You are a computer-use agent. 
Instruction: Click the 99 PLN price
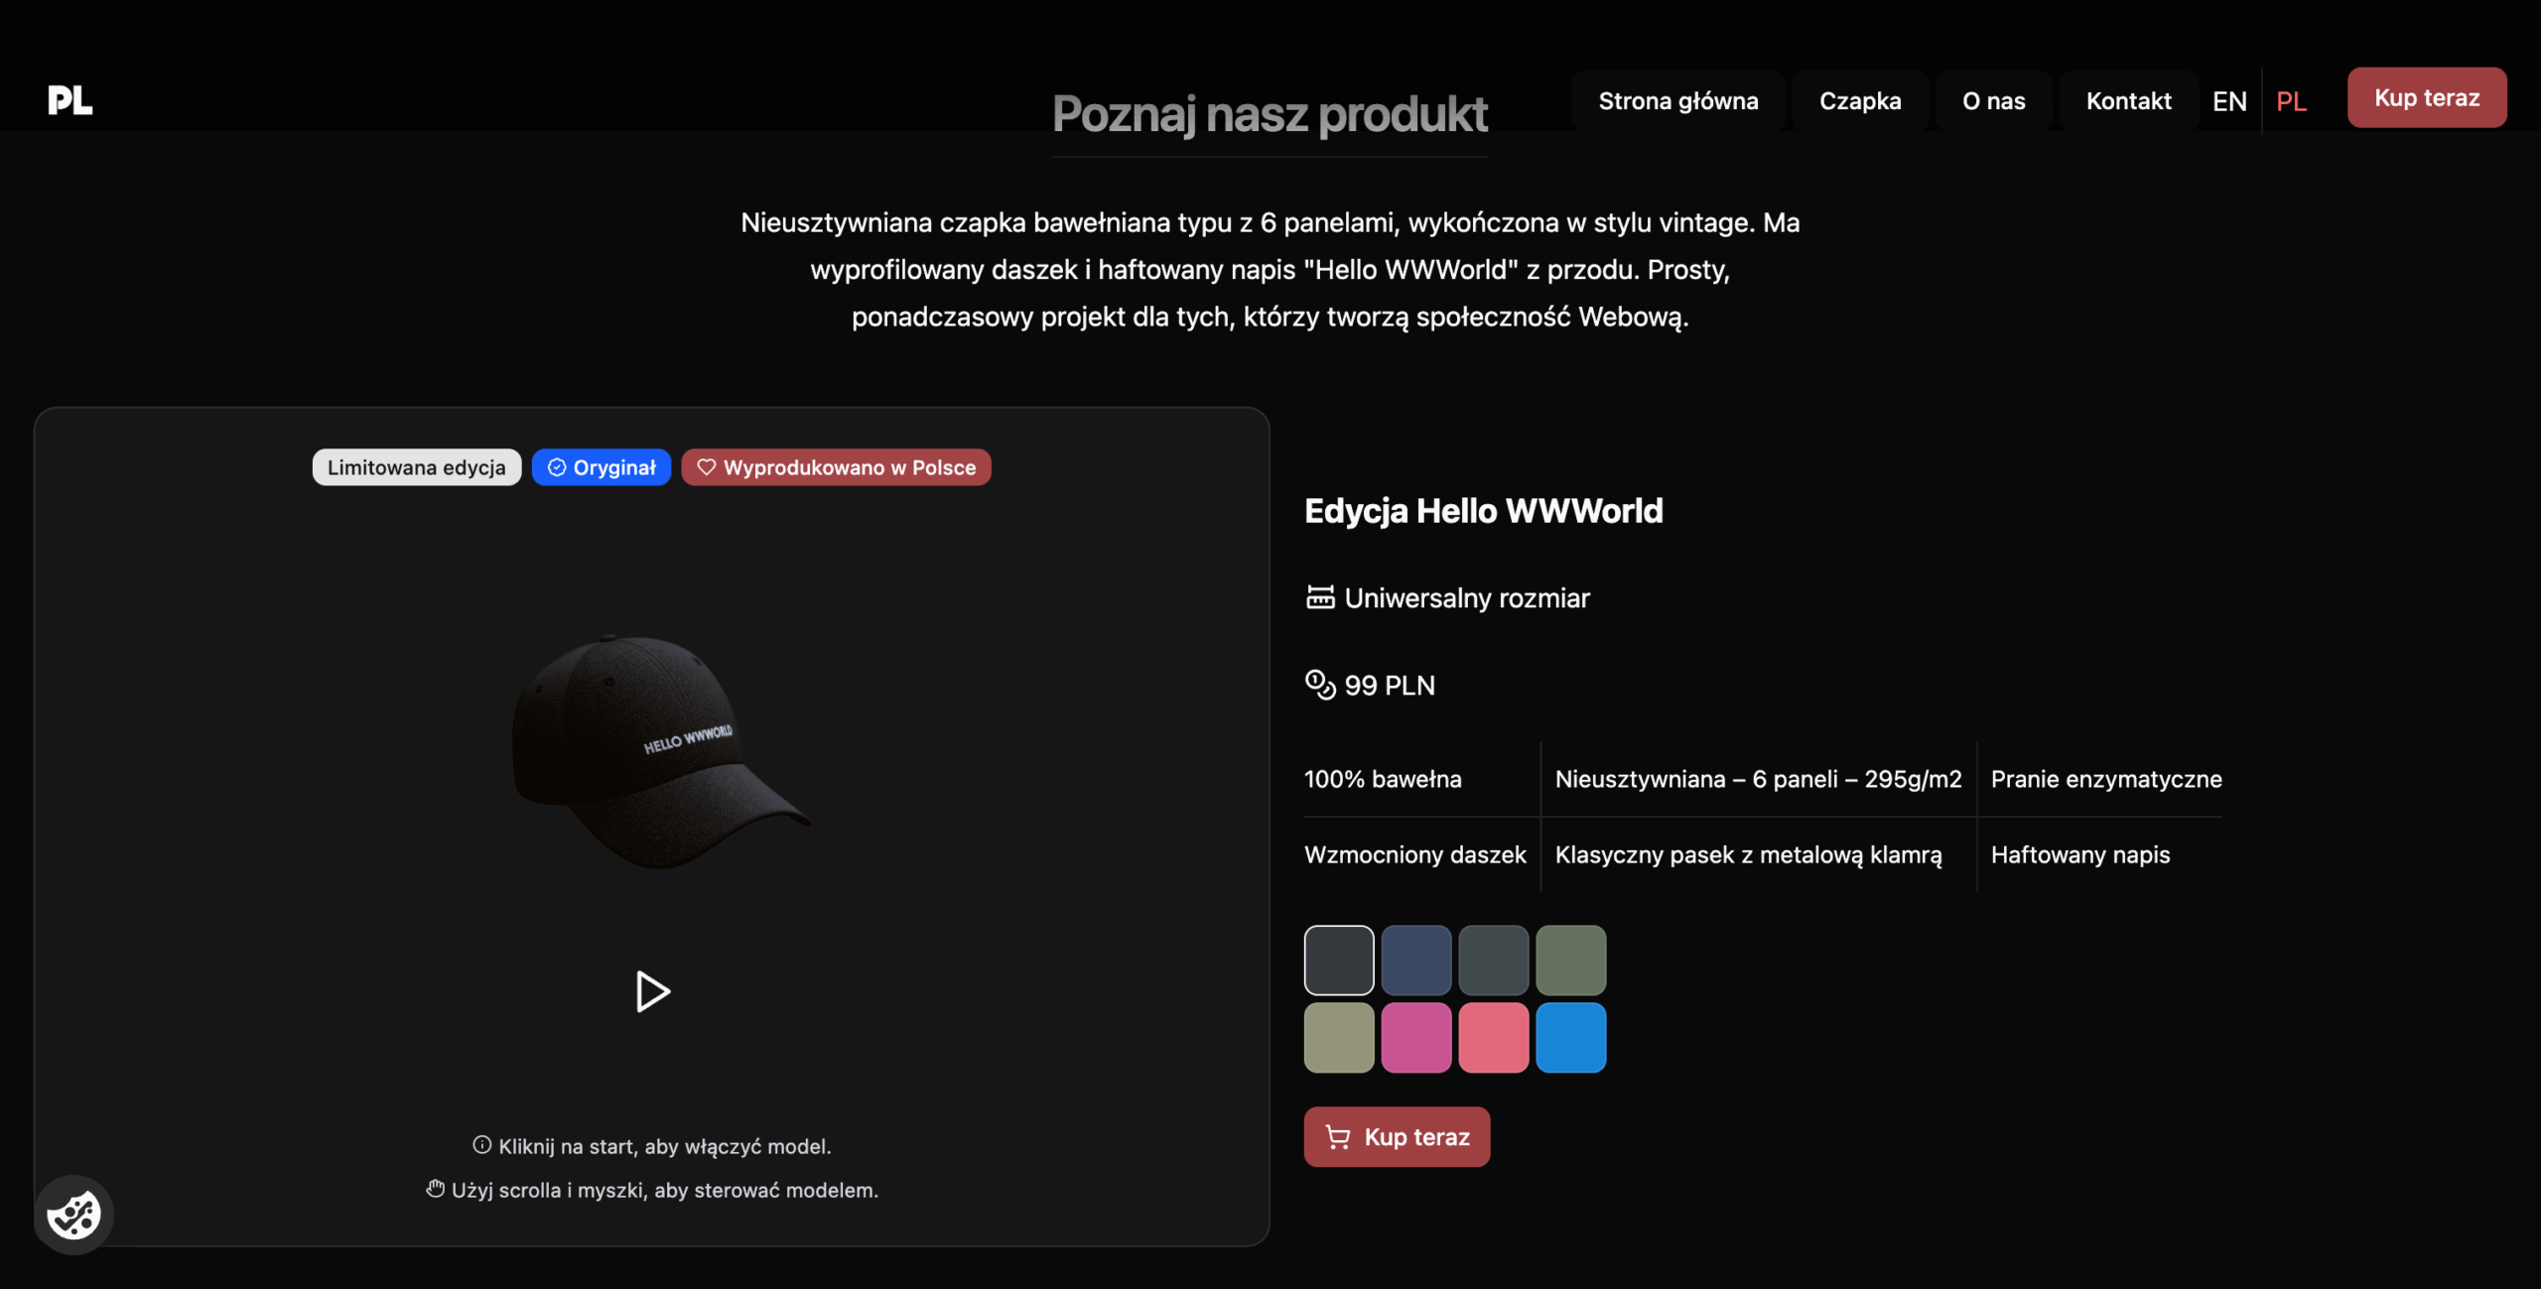point(1390,685)
